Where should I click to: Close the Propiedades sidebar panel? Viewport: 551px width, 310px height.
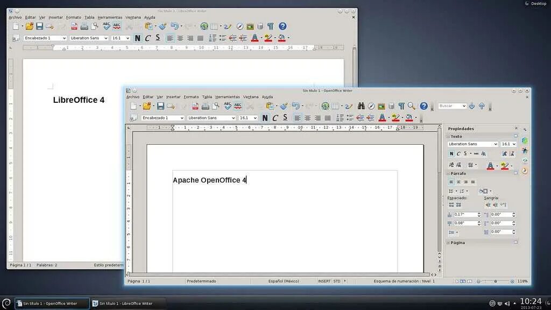click(516, 128)
